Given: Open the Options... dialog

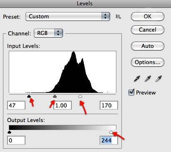Looking at the screenshot, I should (x=148, y=62).
